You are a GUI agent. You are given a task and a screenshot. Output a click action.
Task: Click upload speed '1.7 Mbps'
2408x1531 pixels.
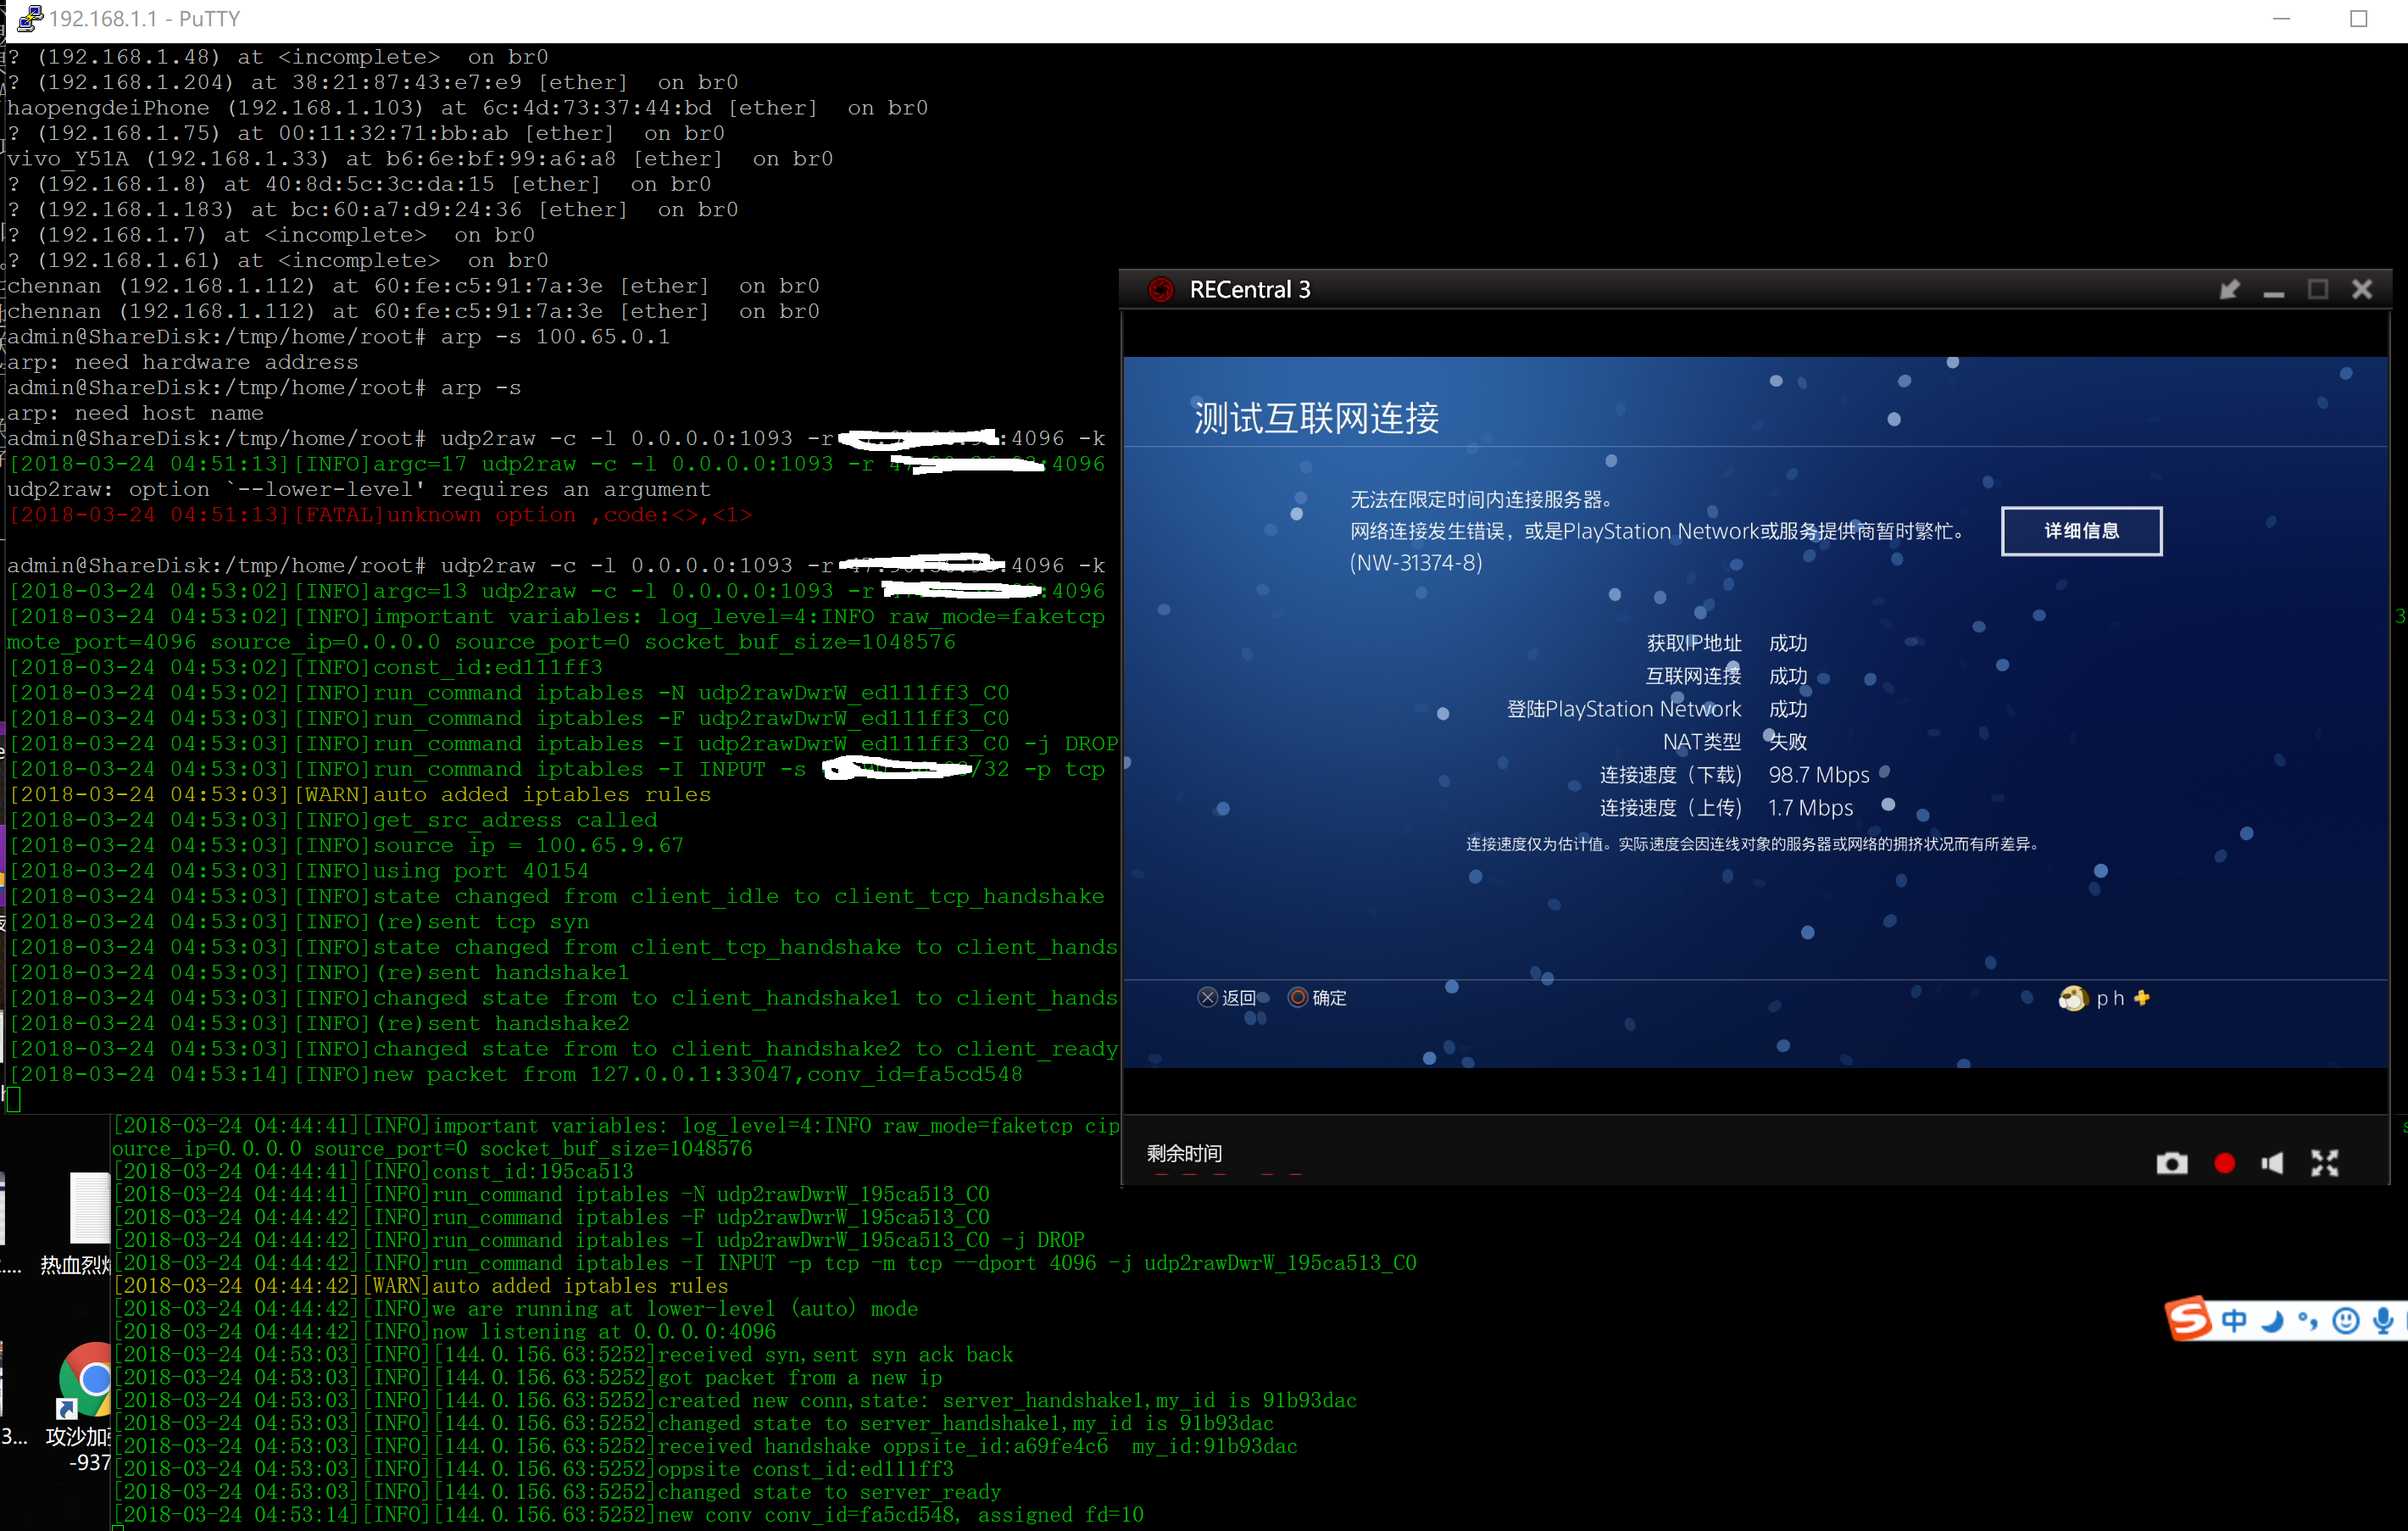1810,808
